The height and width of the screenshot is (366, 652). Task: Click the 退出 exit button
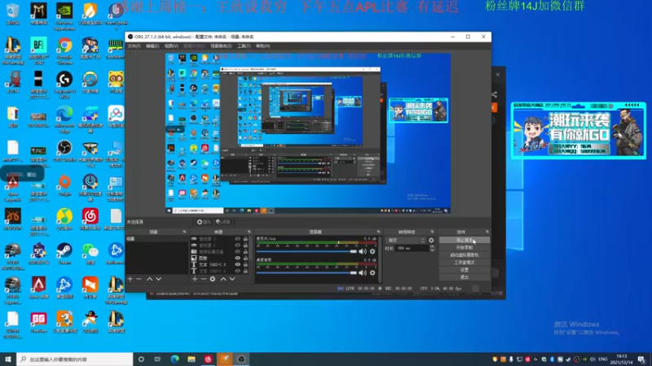(x=464, y=277)
